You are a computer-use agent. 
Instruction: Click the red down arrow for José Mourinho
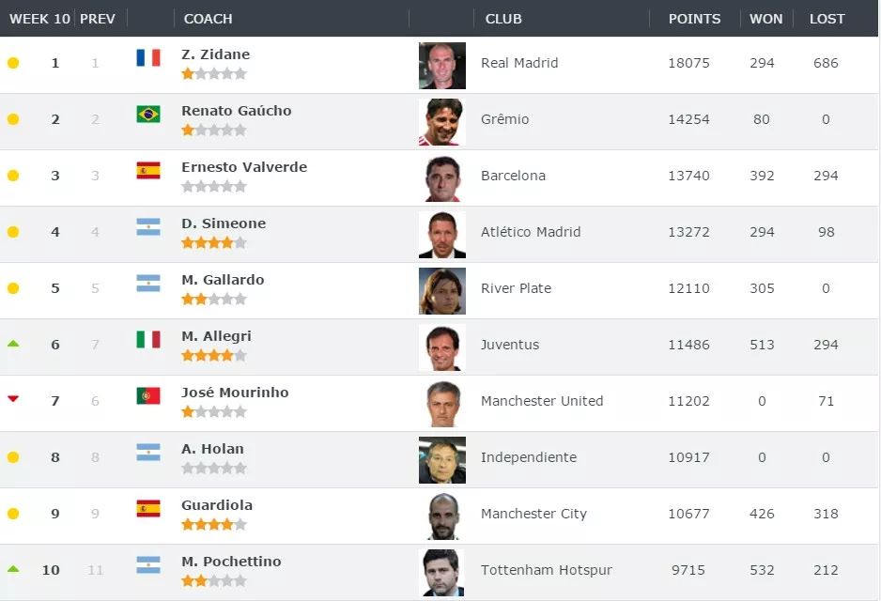coord(13,399)
